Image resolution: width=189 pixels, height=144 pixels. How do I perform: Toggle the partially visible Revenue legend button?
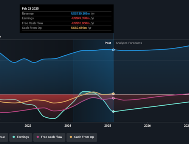(4, 137)
